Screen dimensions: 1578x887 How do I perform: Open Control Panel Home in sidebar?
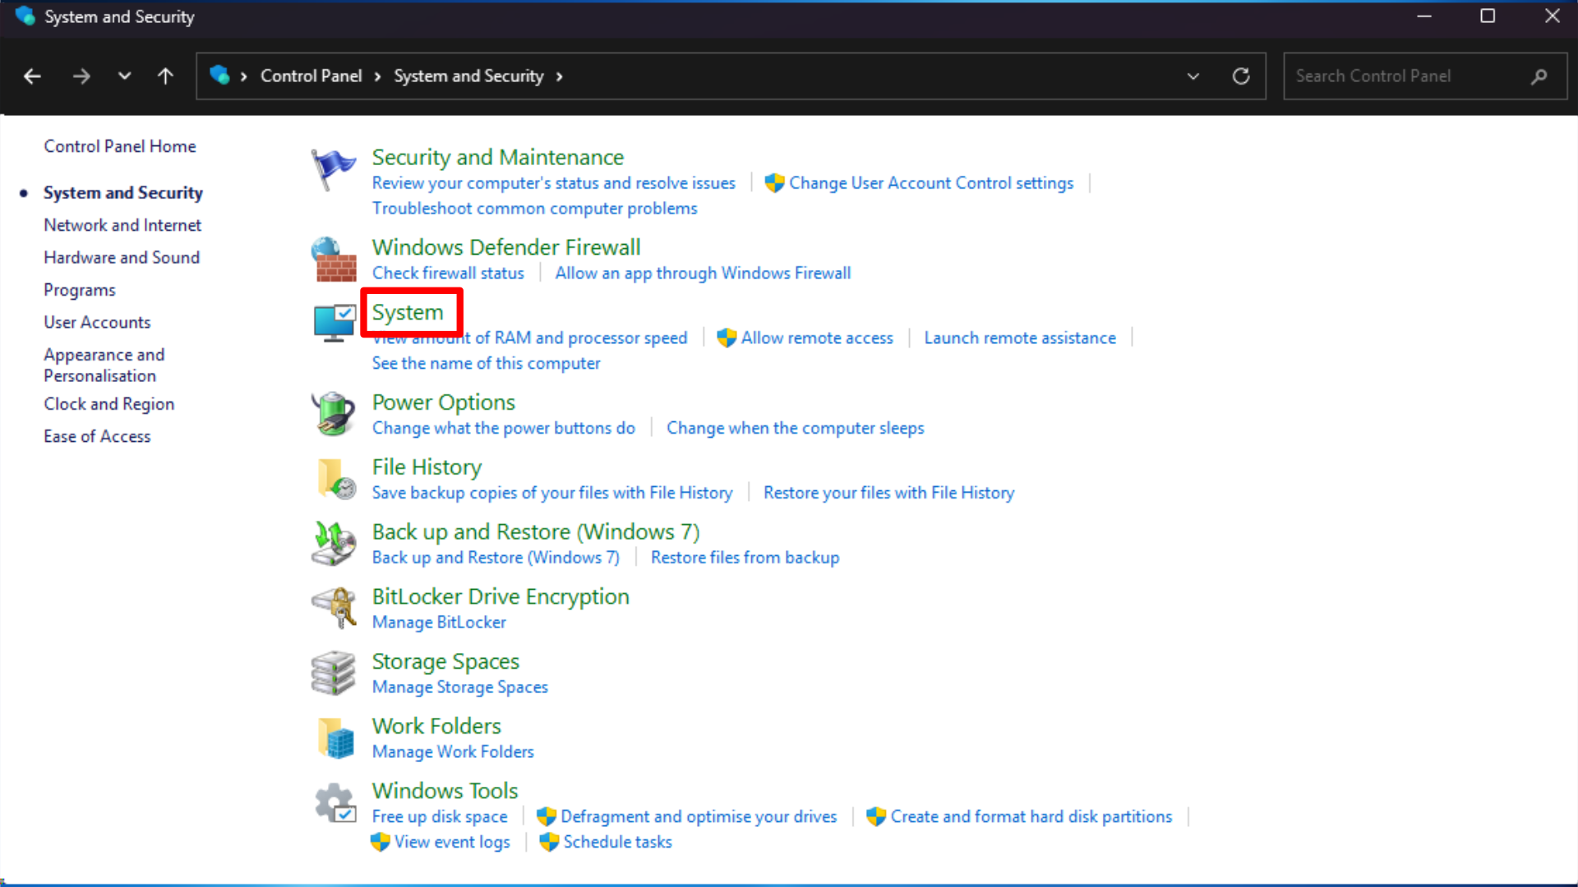(120, 146)
